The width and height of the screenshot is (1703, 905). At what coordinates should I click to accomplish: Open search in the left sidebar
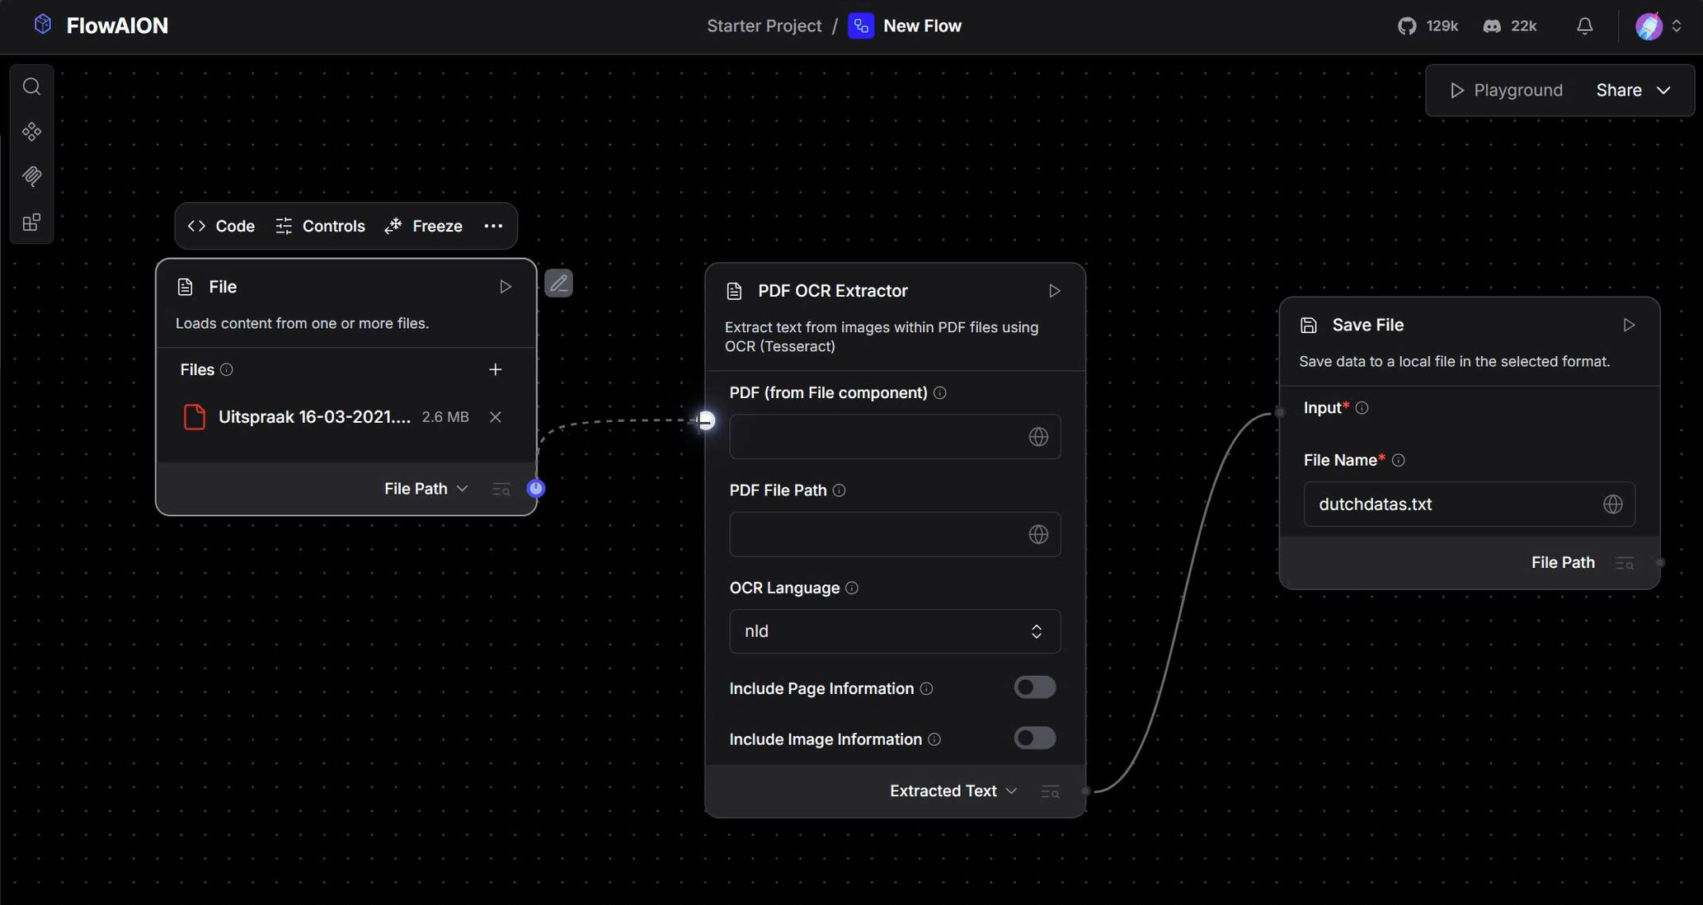click(x=31, y=86)
